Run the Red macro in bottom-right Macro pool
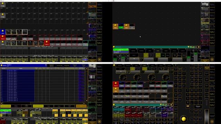This screenshot has width=221, height=124. (x=128, y=84)
